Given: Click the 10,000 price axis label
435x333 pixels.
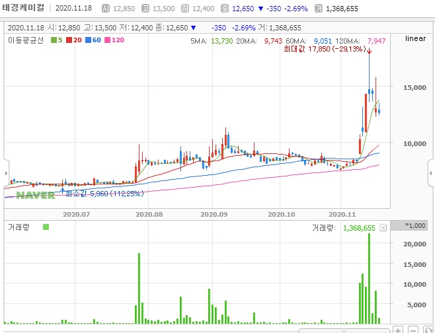Looking at the screenshot, I should point(415,143).
